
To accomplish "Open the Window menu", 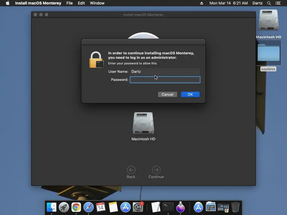I will pyautogui.click(x=97, y=3).
